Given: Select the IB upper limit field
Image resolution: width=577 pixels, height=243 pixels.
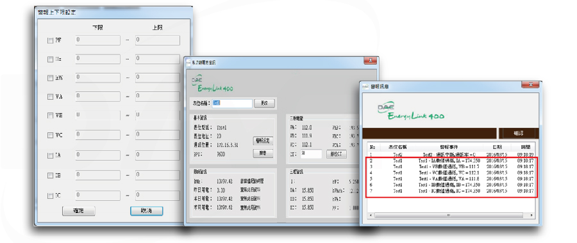Looking at the screenshot, I should (x=158, y=175).
